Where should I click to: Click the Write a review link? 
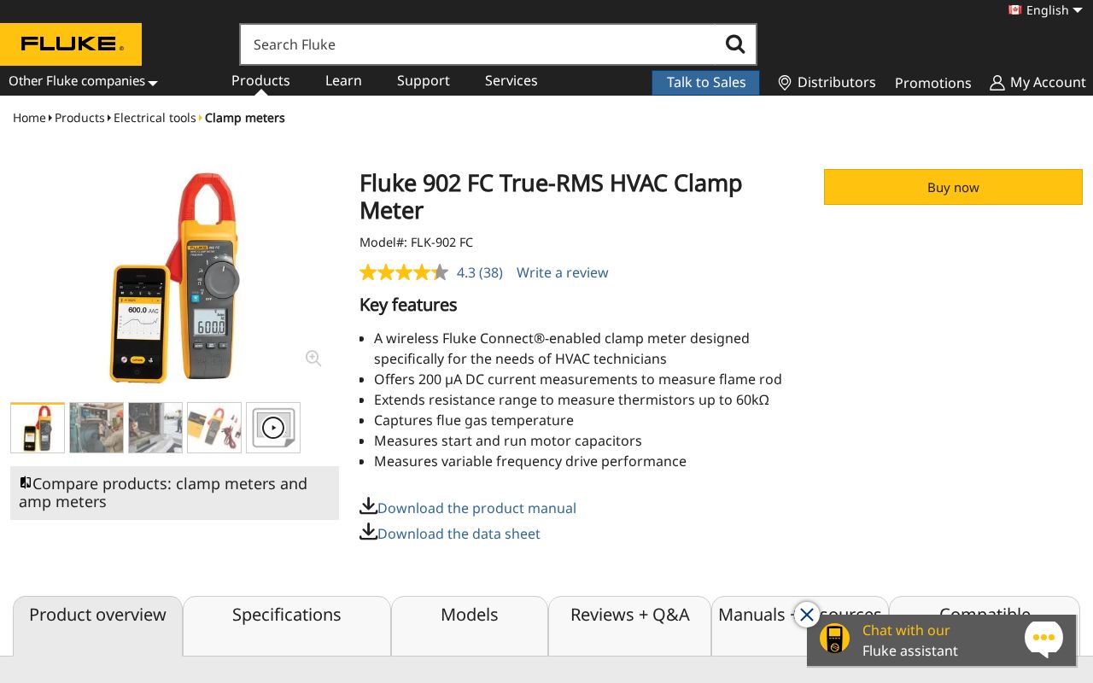562,272
